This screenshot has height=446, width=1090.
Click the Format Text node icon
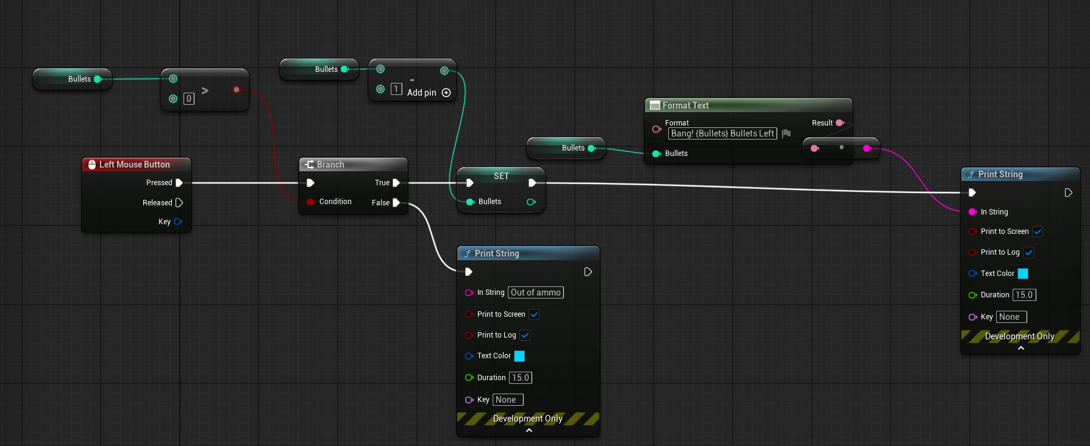pos(655,105)
